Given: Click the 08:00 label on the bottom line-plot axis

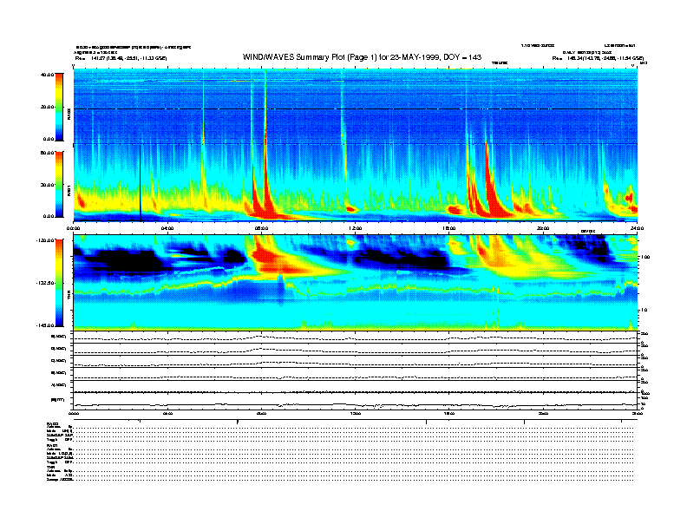Looking at the screenshot, I should point(261,413).
